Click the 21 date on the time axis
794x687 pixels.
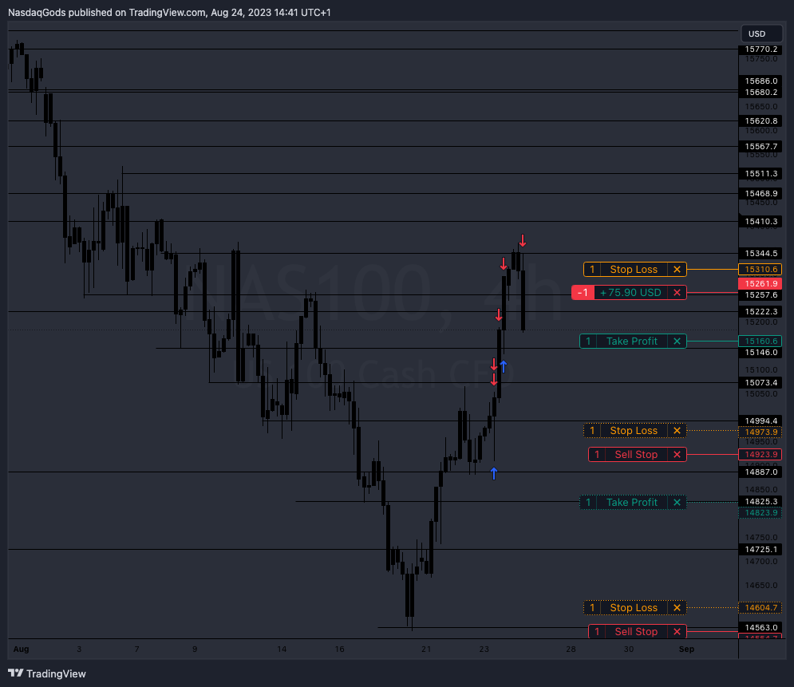tap(426, 649)
